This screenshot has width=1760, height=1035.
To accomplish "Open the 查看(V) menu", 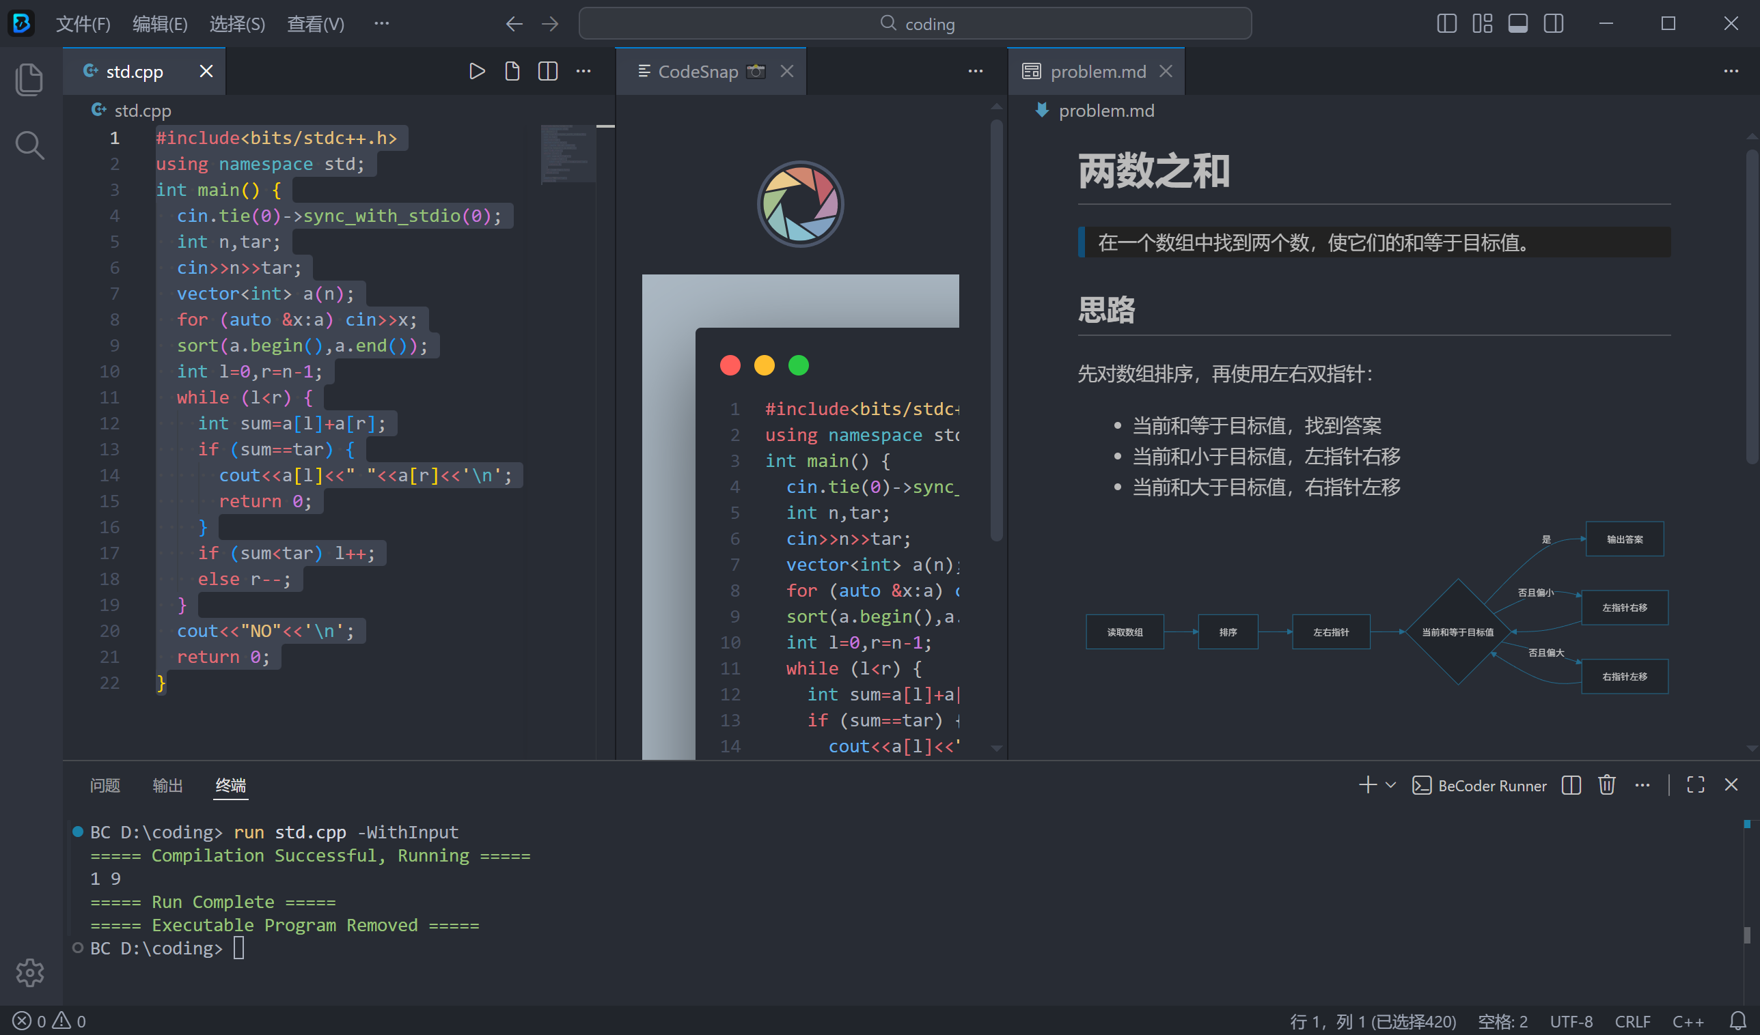I will coord(316,25).
